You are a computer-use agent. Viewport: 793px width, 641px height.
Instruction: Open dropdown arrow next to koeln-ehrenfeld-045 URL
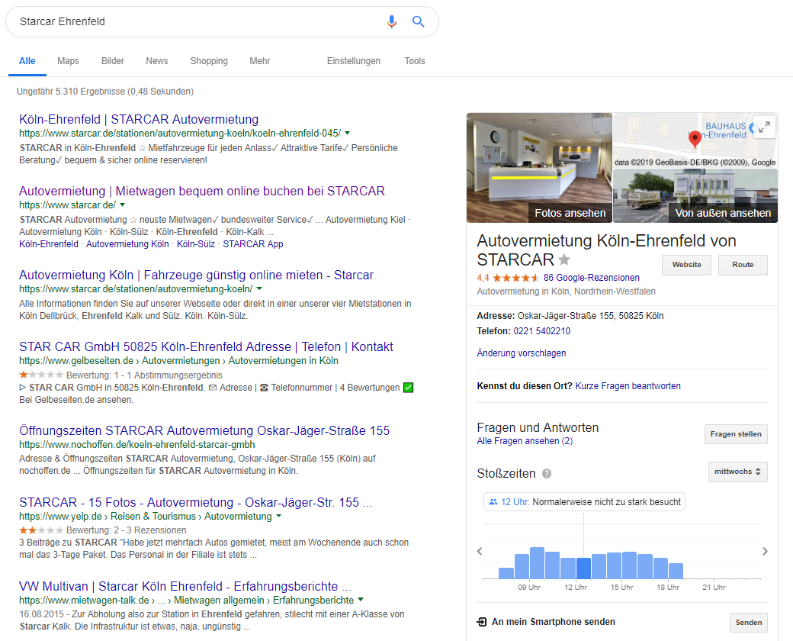pyautogui.click(x=347, y=134)
